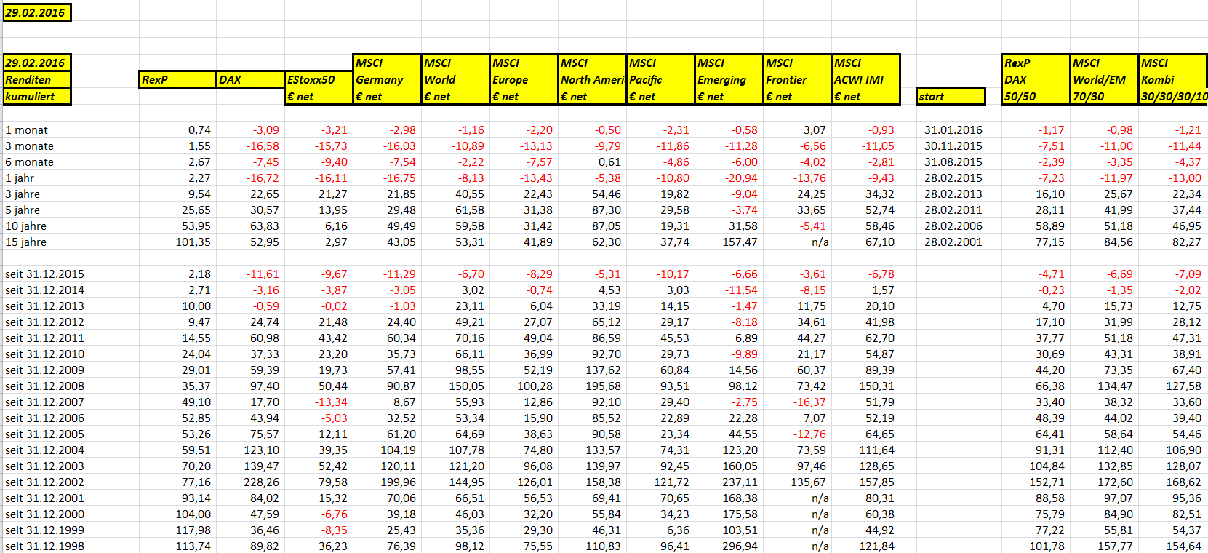The image size is (1208, 553).
Task: Select DAX value 228,26 for seit 31.12.2002
Action: [261, 482]
